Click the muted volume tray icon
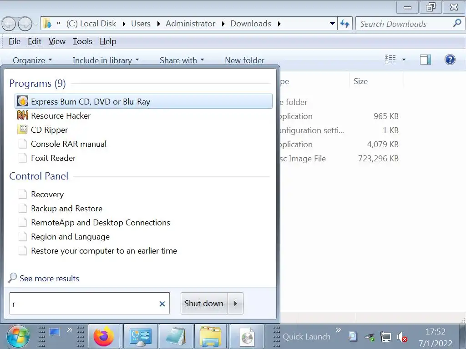Viewport: 466px width, 349px height. 402,337
